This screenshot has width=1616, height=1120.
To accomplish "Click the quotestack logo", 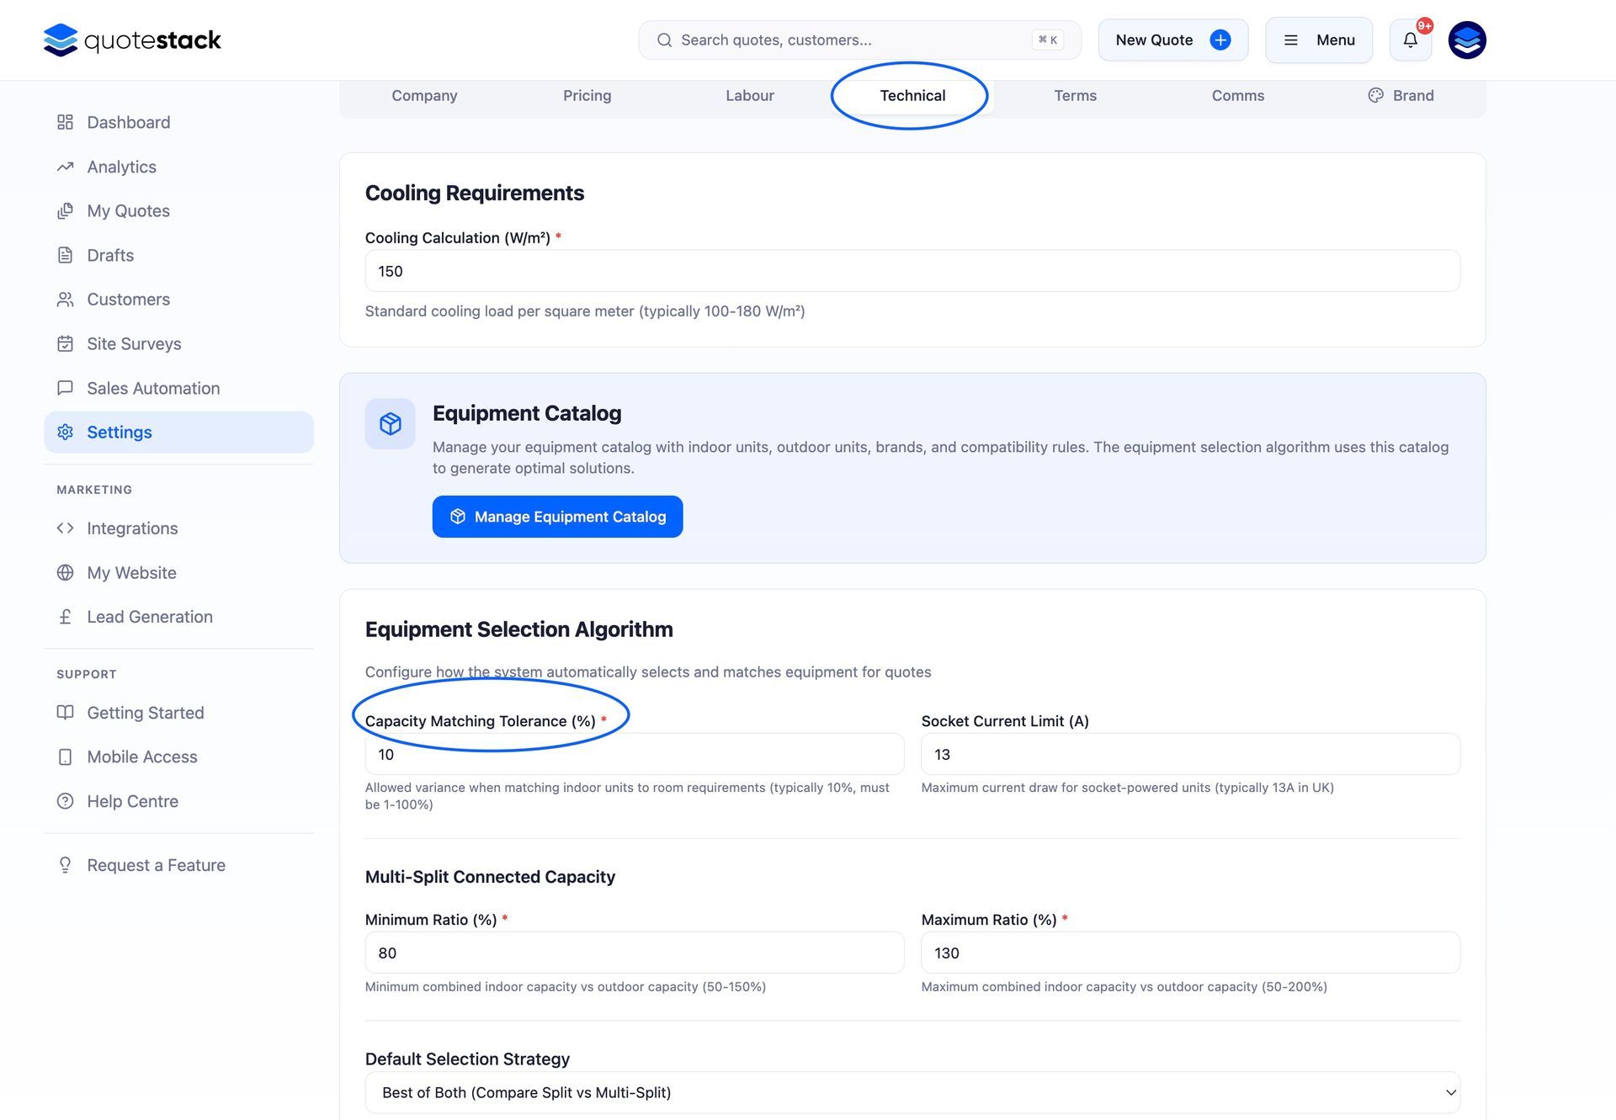I will (132, 40).
